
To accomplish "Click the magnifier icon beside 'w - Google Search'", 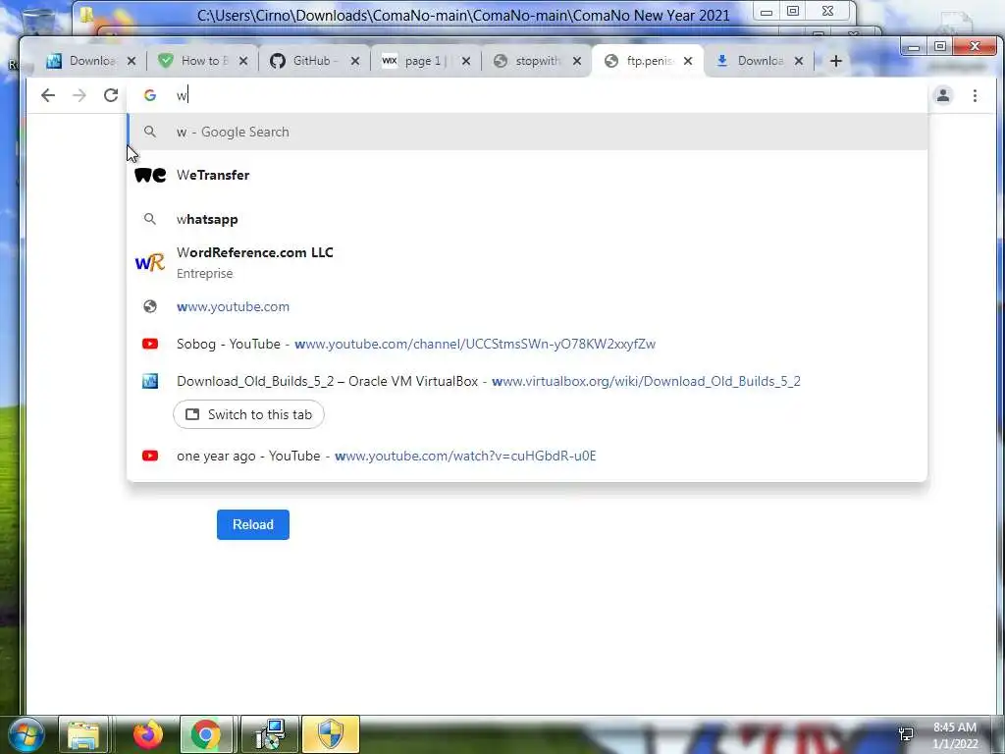I will point(150,133).
